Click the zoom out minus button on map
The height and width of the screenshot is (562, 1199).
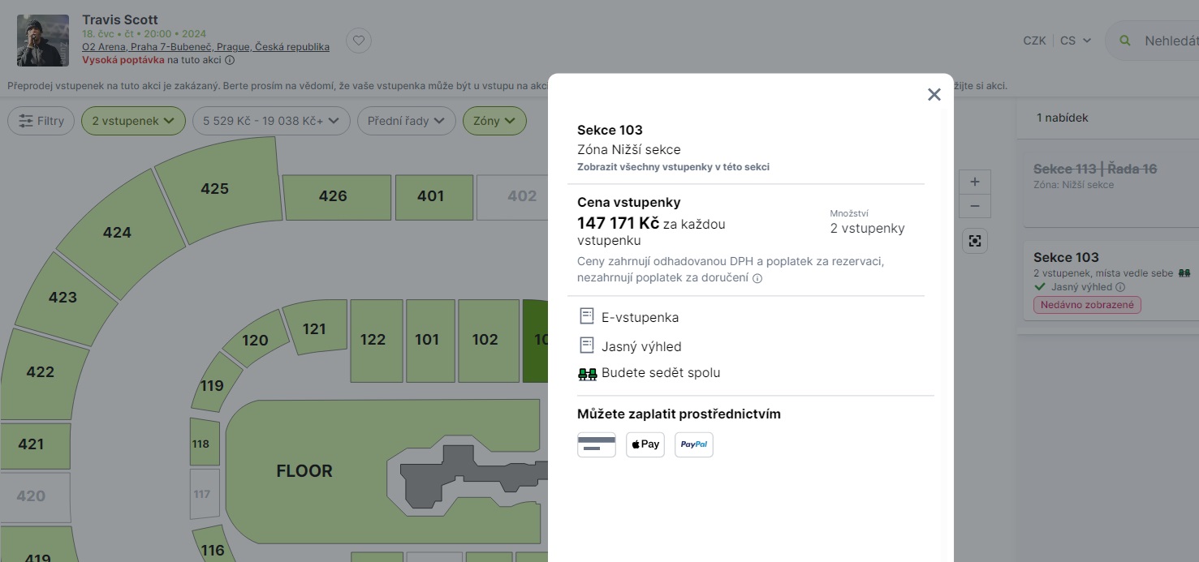pyautogui.click(x=974, y=206)
